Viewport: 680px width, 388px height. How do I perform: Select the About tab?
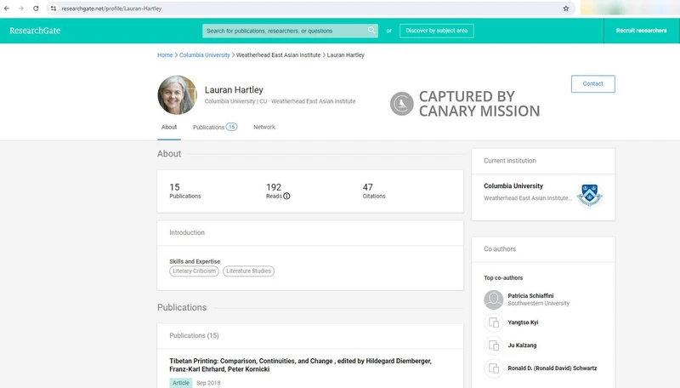point(169,127)
